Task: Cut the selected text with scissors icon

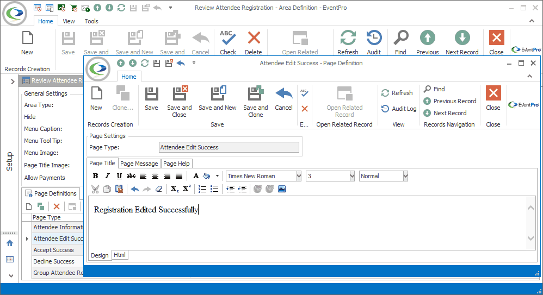Action: coord(95,189)
